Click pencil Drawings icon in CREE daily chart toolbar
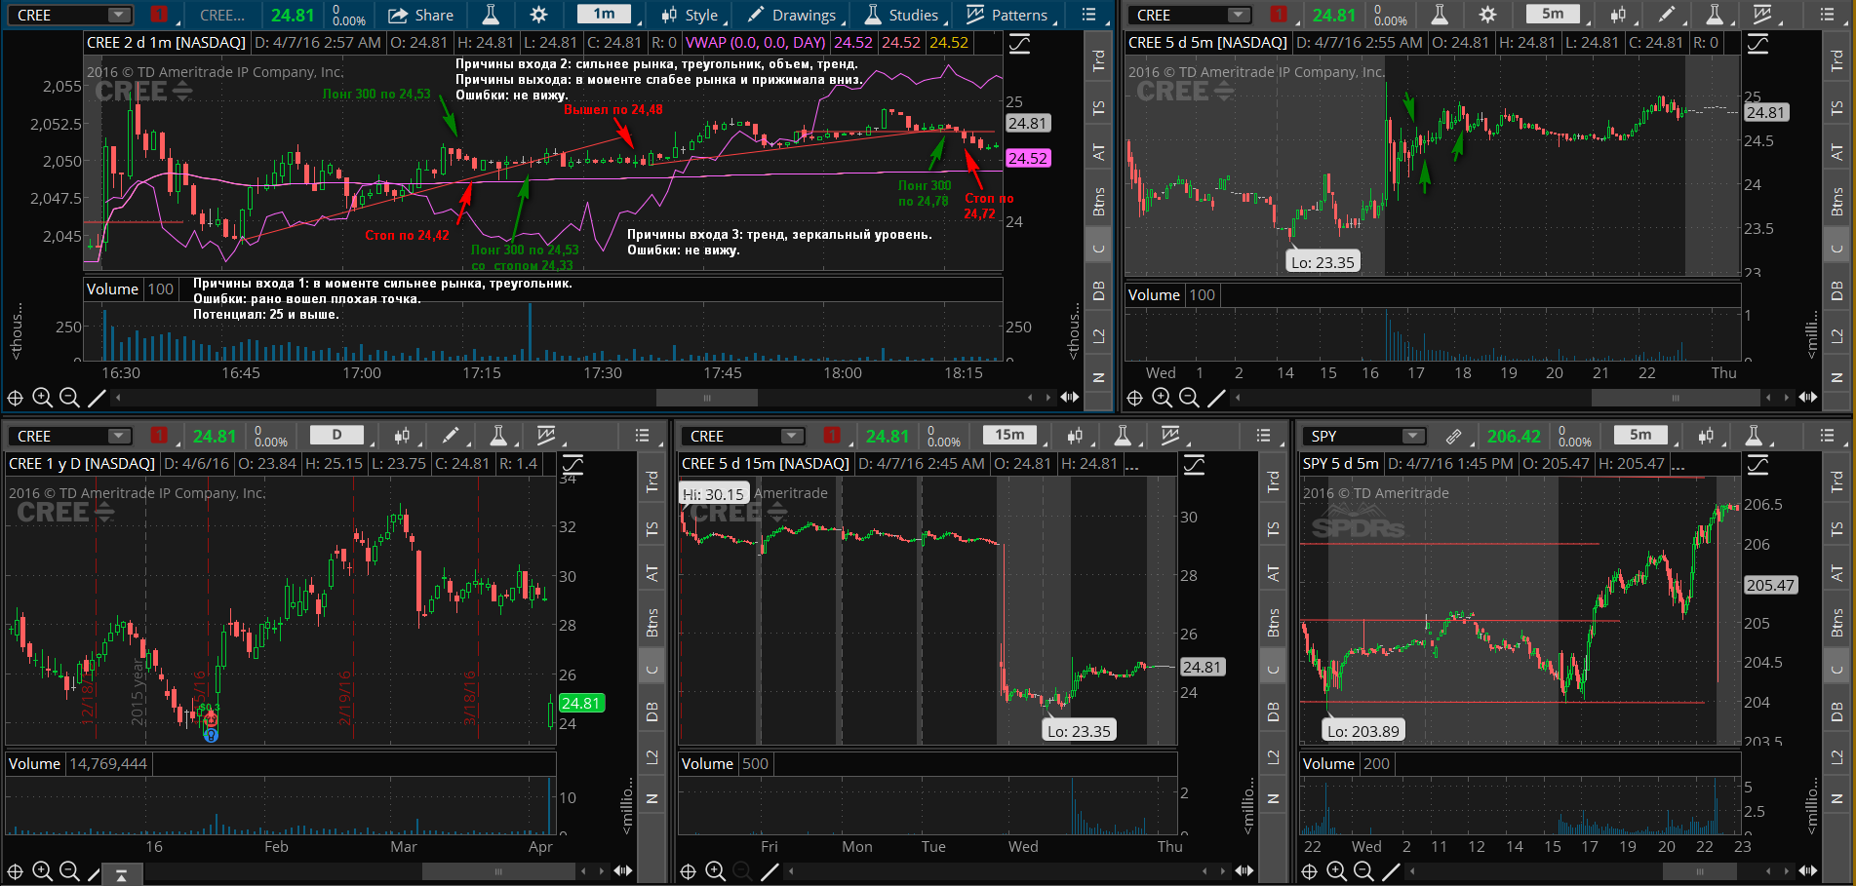Screen dimensions: 1856x886 pos(450,436)
